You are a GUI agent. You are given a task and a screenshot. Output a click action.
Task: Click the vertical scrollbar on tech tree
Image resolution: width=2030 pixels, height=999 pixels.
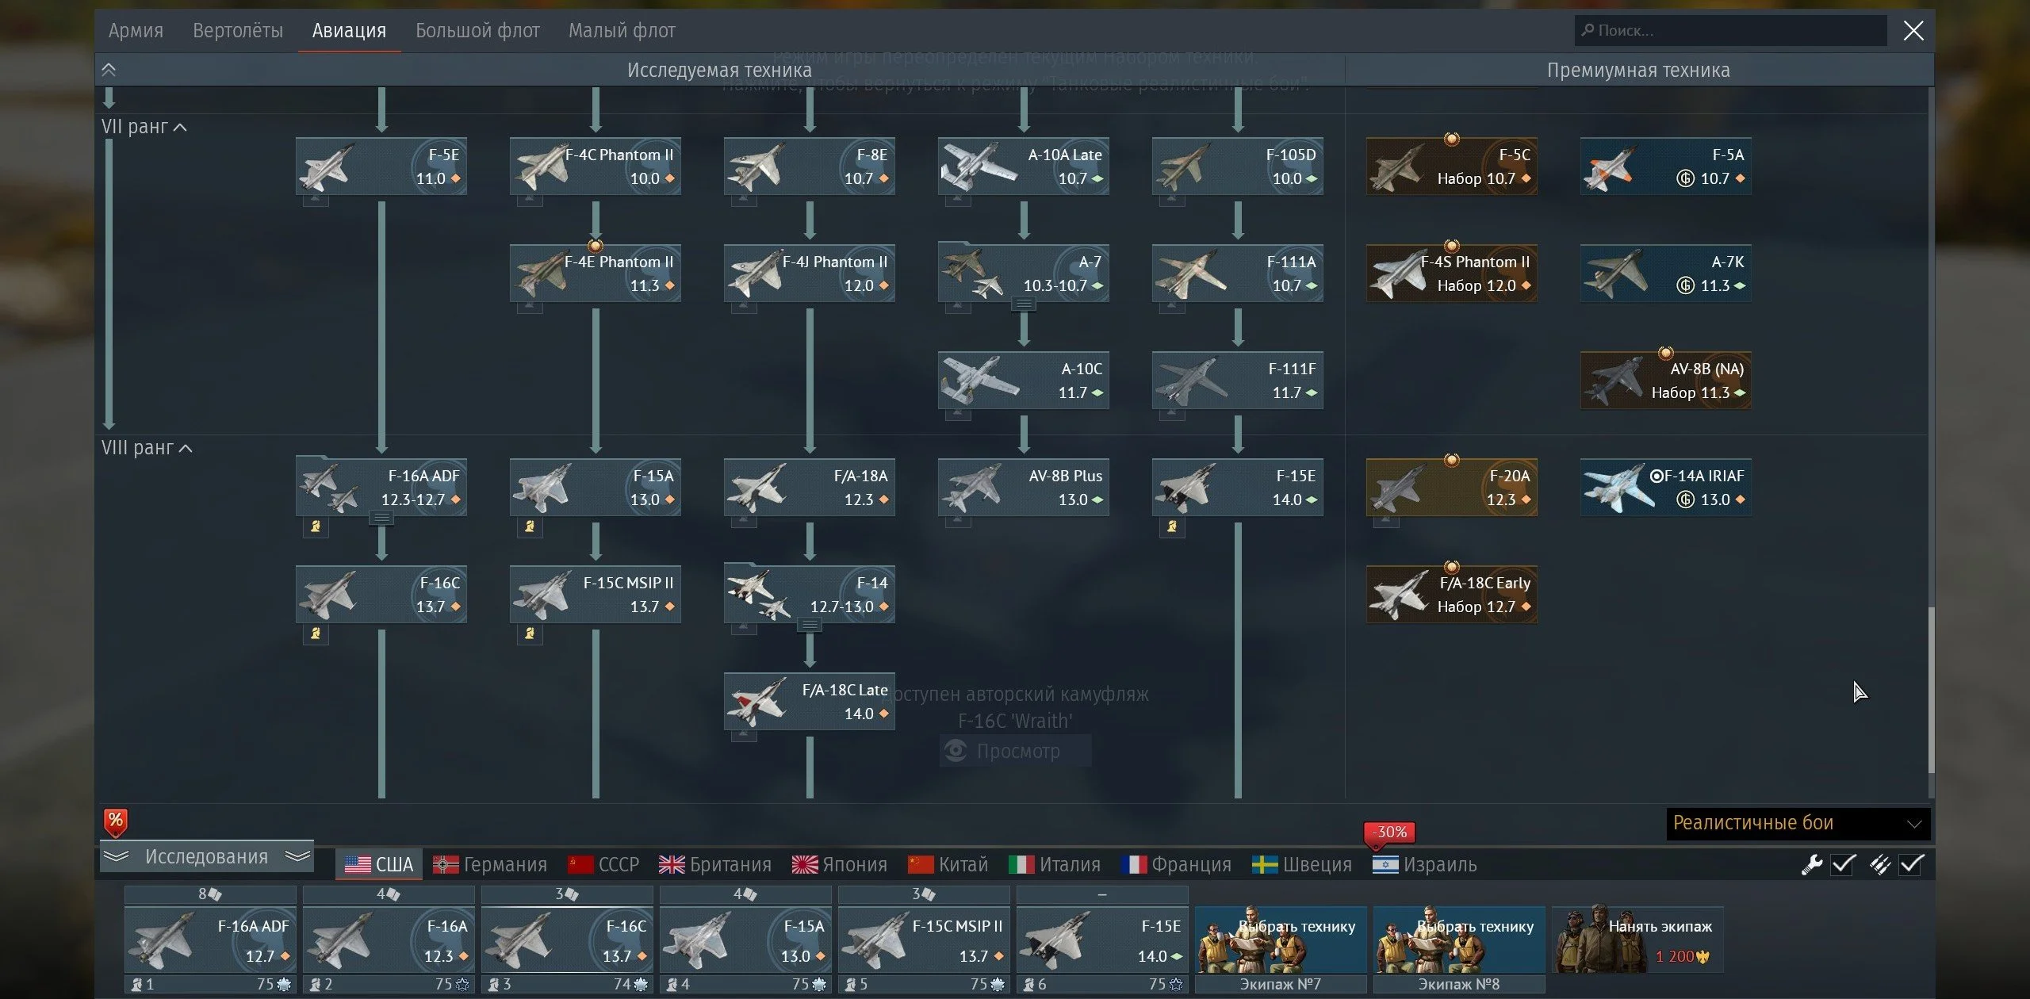click(x=1931, y=688)
